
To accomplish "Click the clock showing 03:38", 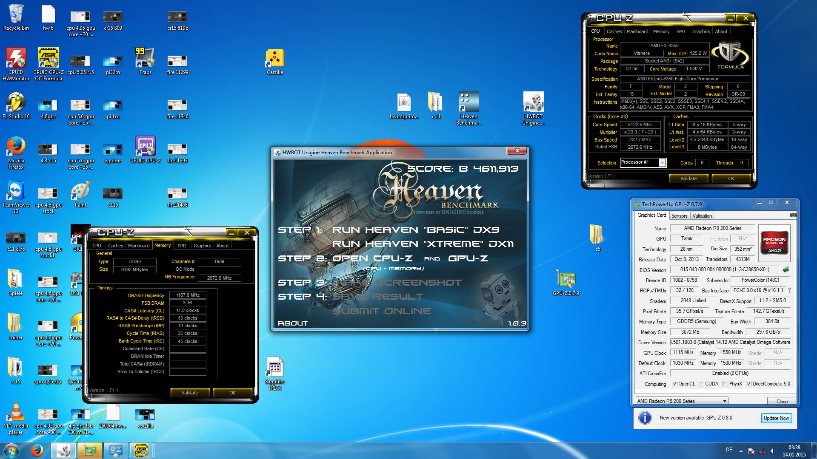I will coord(794,448).
